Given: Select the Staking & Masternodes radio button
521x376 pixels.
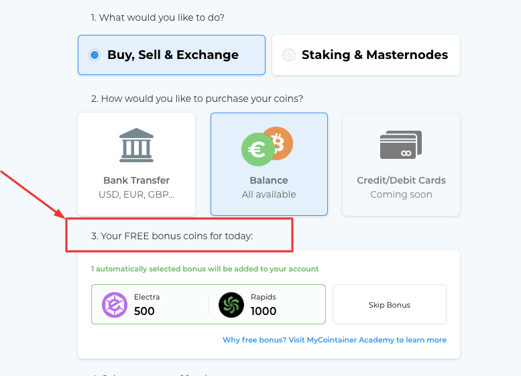Looking at the screenshot, I should [289, 55].
